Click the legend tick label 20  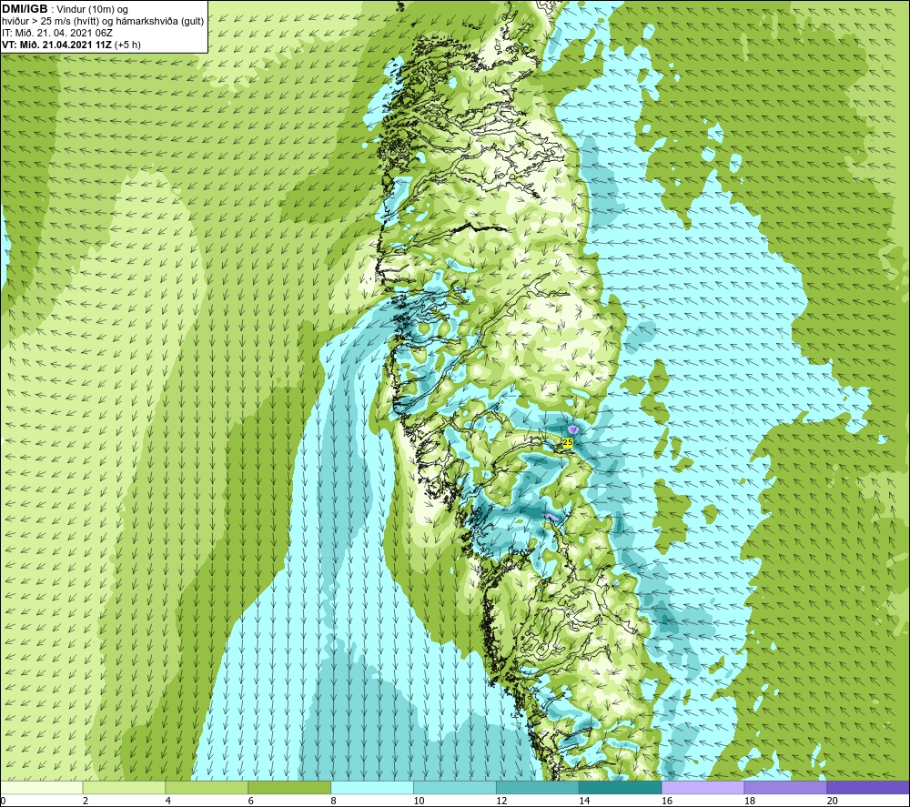(x=833, y=802)
